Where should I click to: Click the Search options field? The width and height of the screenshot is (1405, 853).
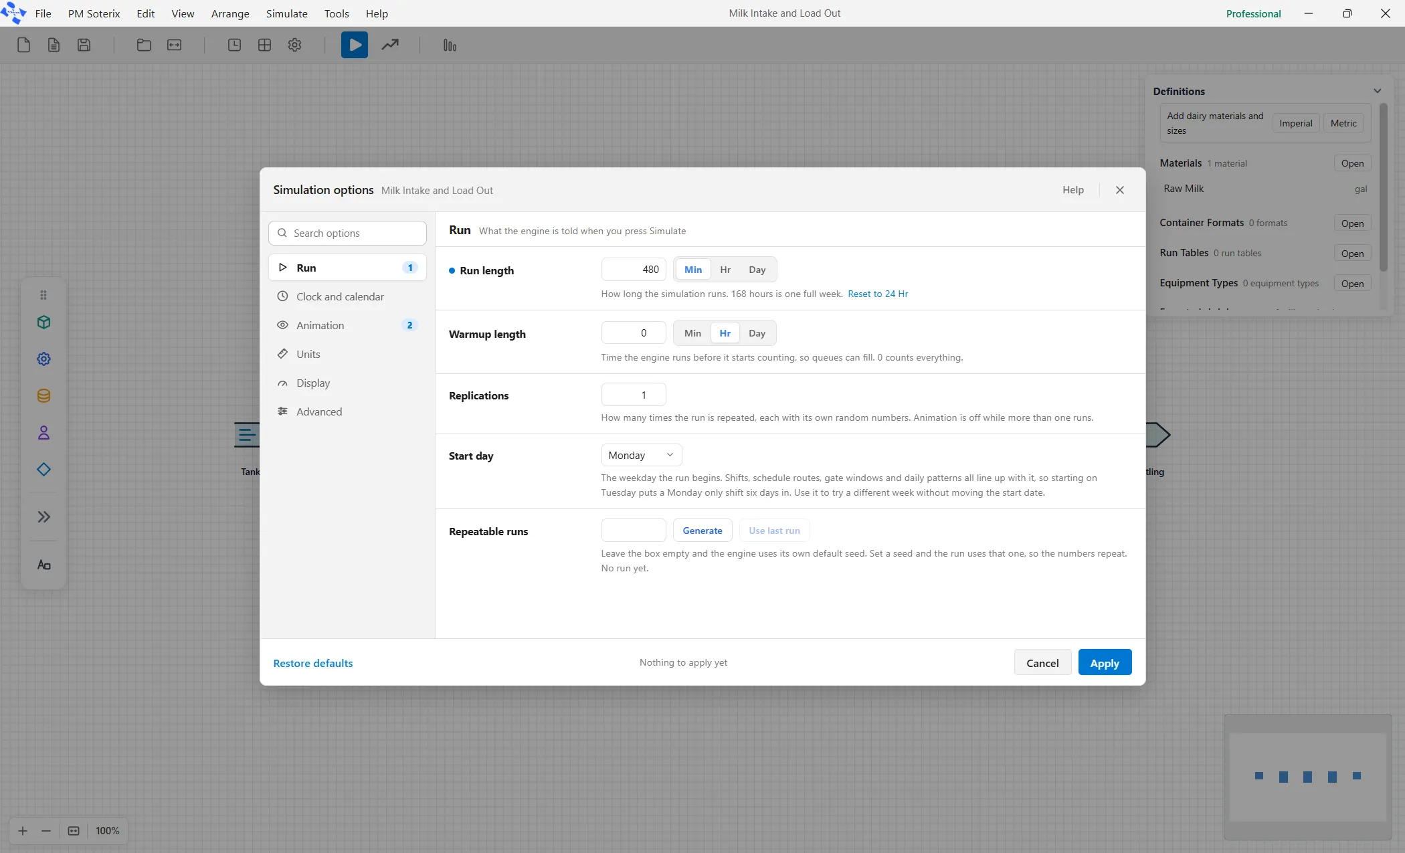(347, 233)
